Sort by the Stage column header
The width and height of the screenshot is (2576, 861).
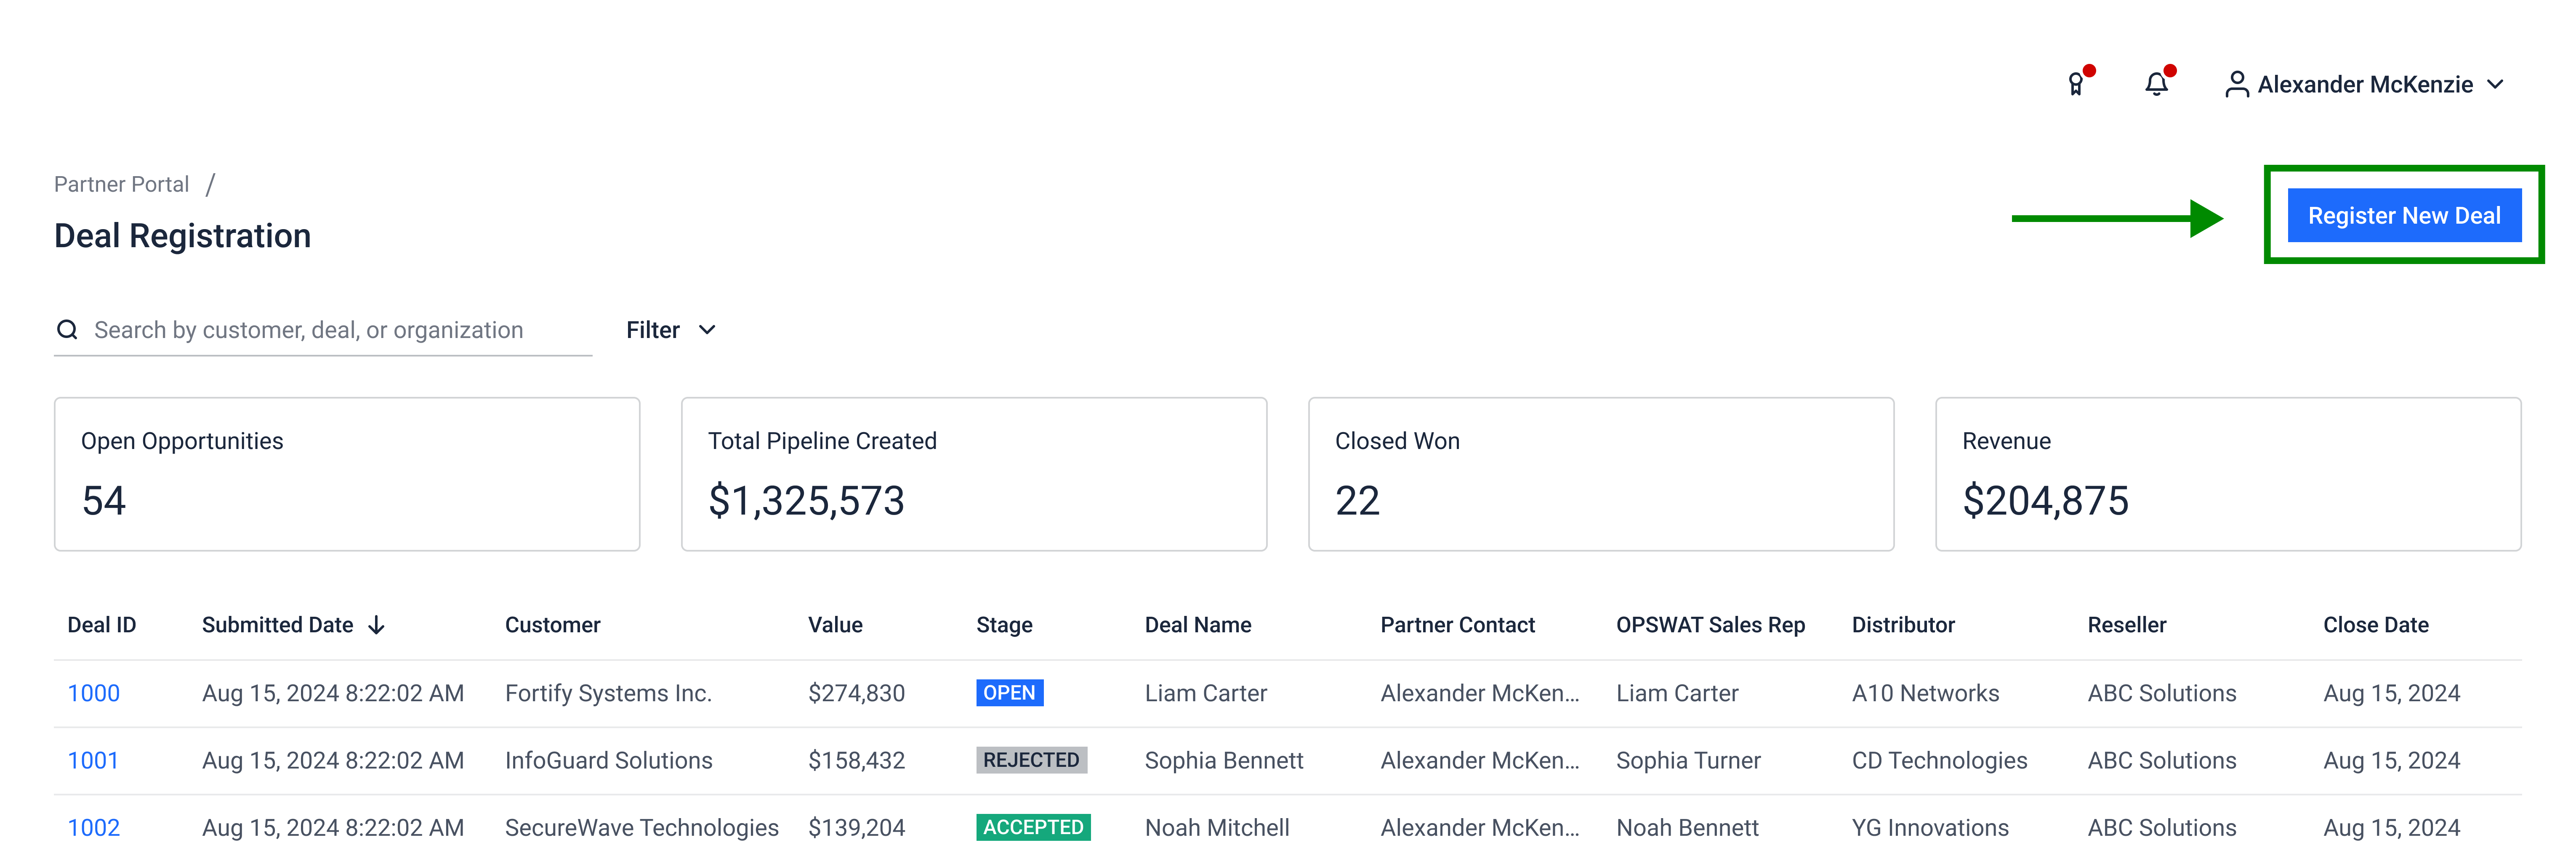tap(1004, 625)
